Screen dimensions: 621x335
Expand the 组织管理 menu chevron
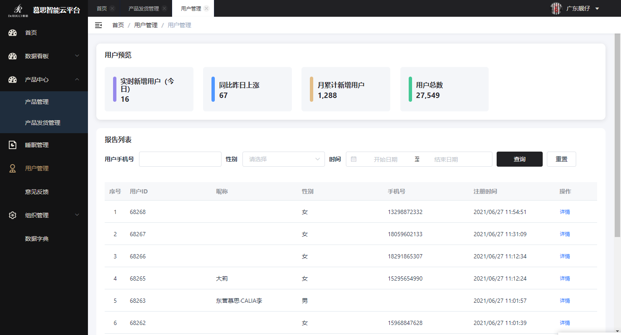pyautogui.click(x=77, y=215)
